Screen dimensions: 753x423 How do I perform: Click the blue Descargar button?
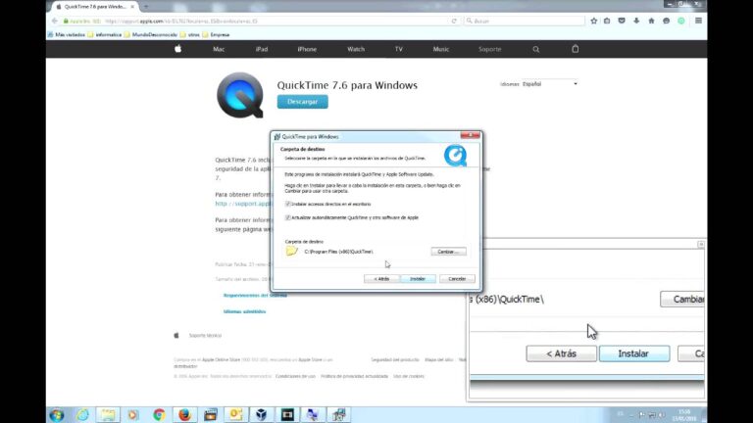point(303,102)
